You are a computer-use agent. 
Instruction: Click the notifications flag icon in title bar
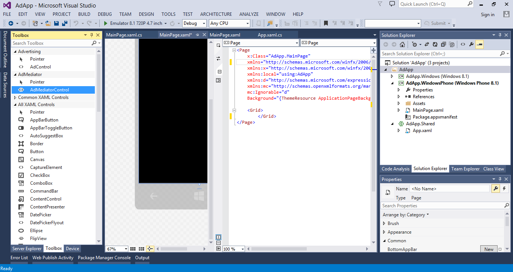(x=379, y=4)
